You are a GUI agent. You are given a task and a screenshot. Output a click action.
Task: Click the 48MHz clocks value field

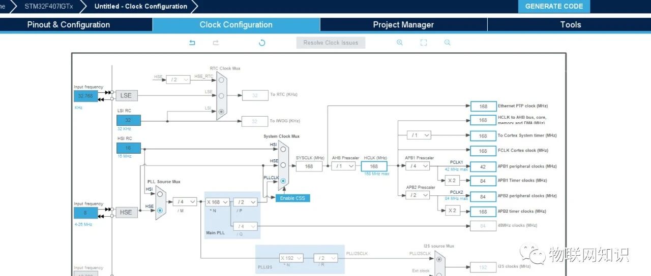click(x=483, y=226)
